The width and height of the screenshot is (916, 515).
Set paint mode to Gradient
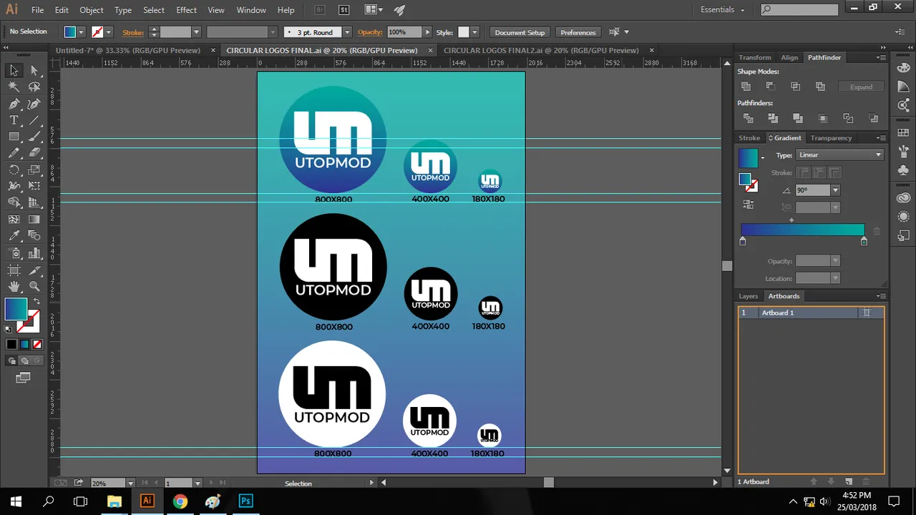pyautogui.click(x=24, y=344)
